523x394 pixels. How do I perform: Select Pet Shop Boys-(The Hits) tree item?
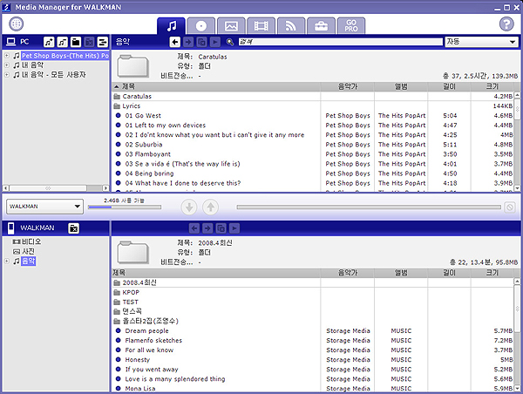point(65,56)
